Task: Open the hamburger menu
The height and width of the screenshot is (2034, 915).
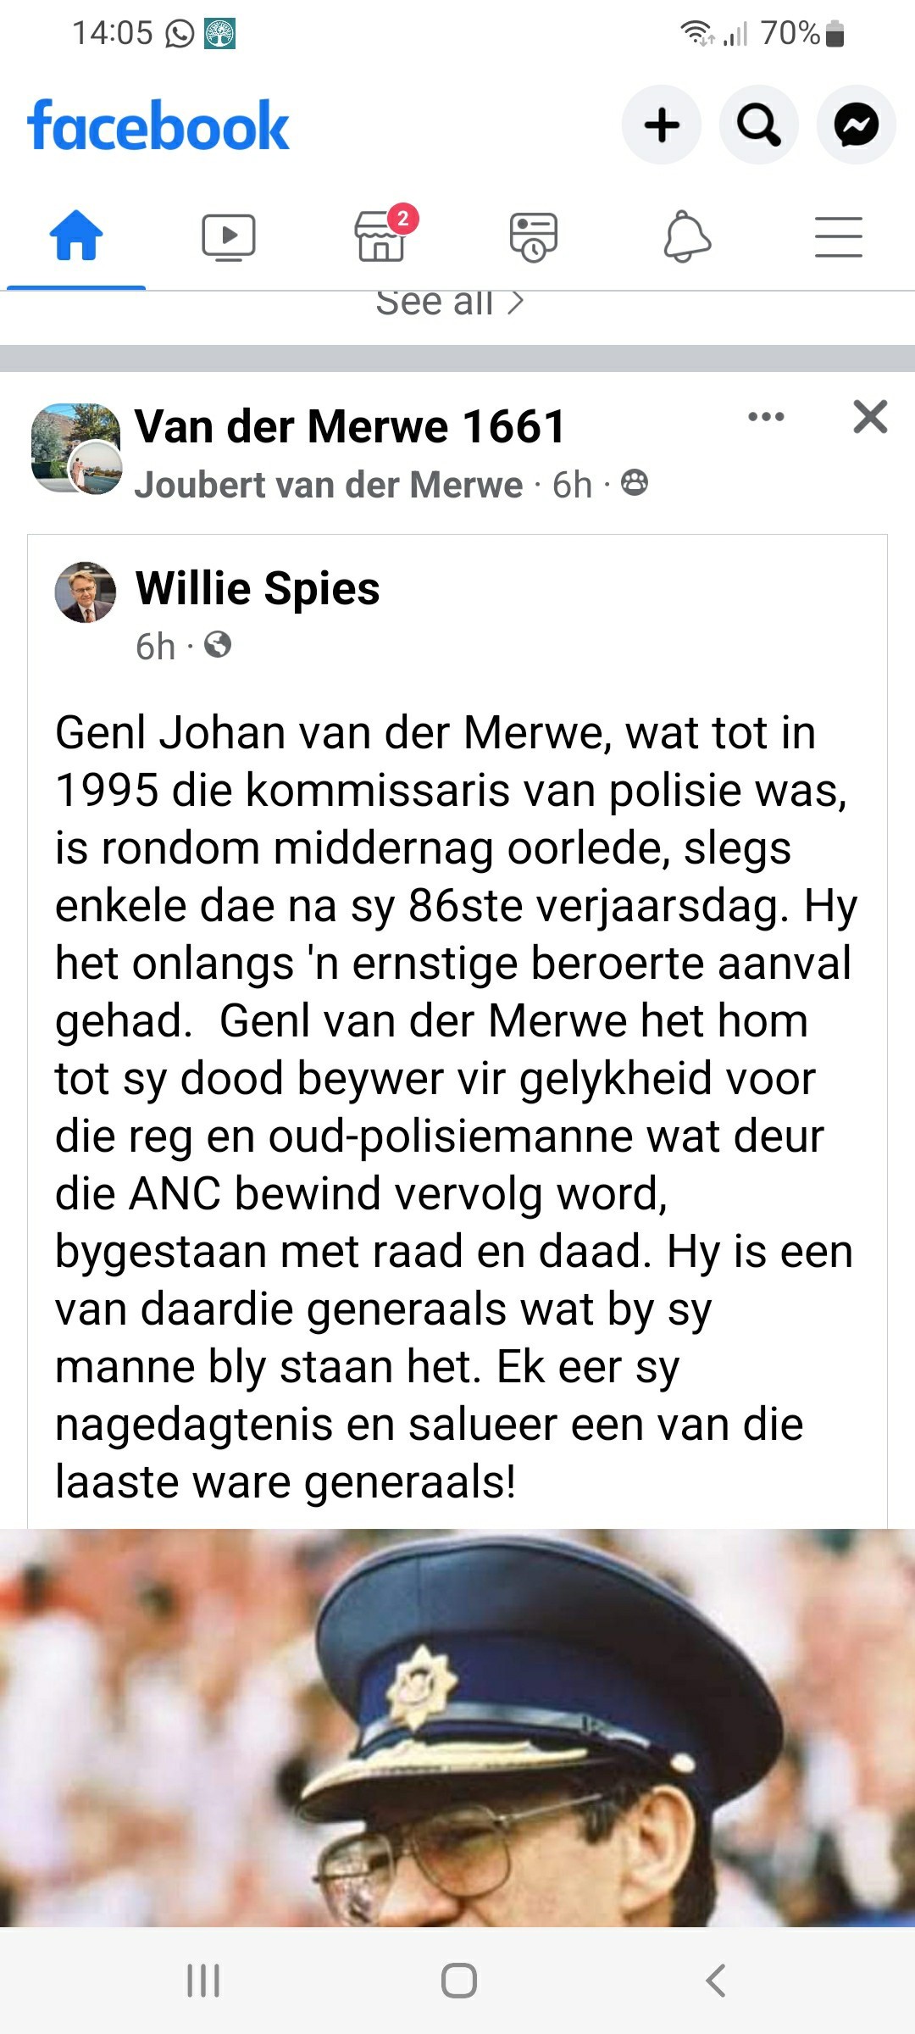Action: 838,236
